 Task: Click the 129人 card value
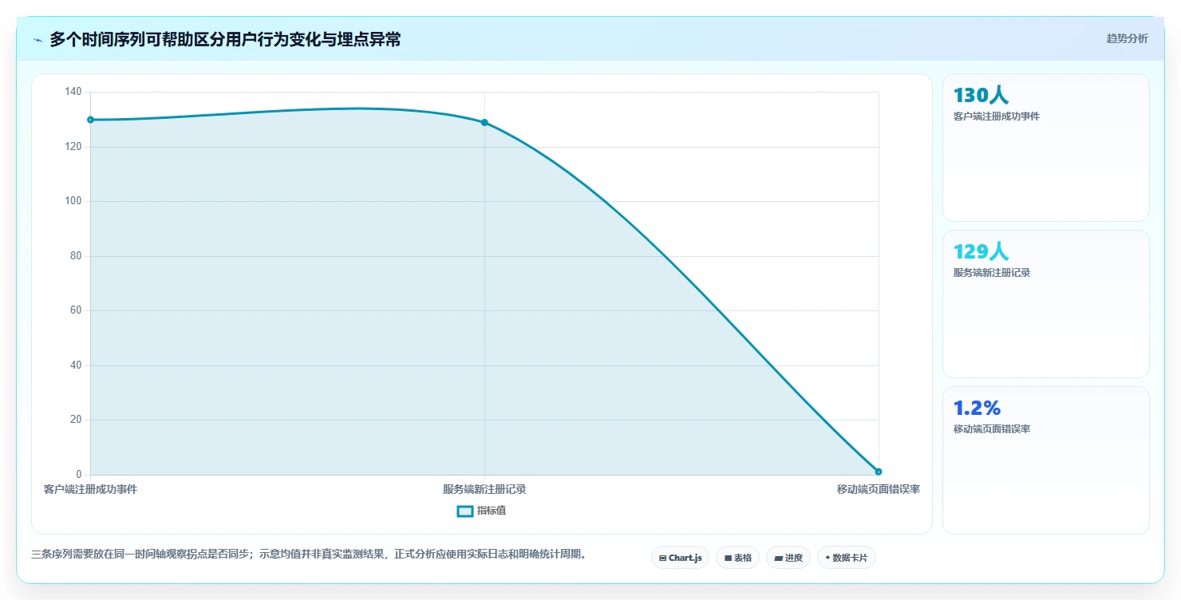coord(981,251)
